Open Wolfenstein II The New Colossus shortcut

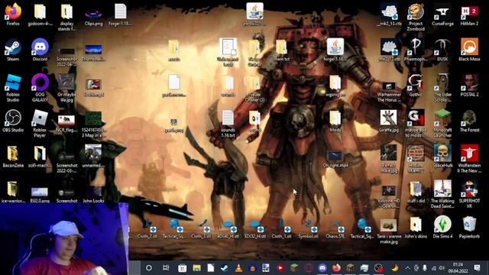(469, 159)
